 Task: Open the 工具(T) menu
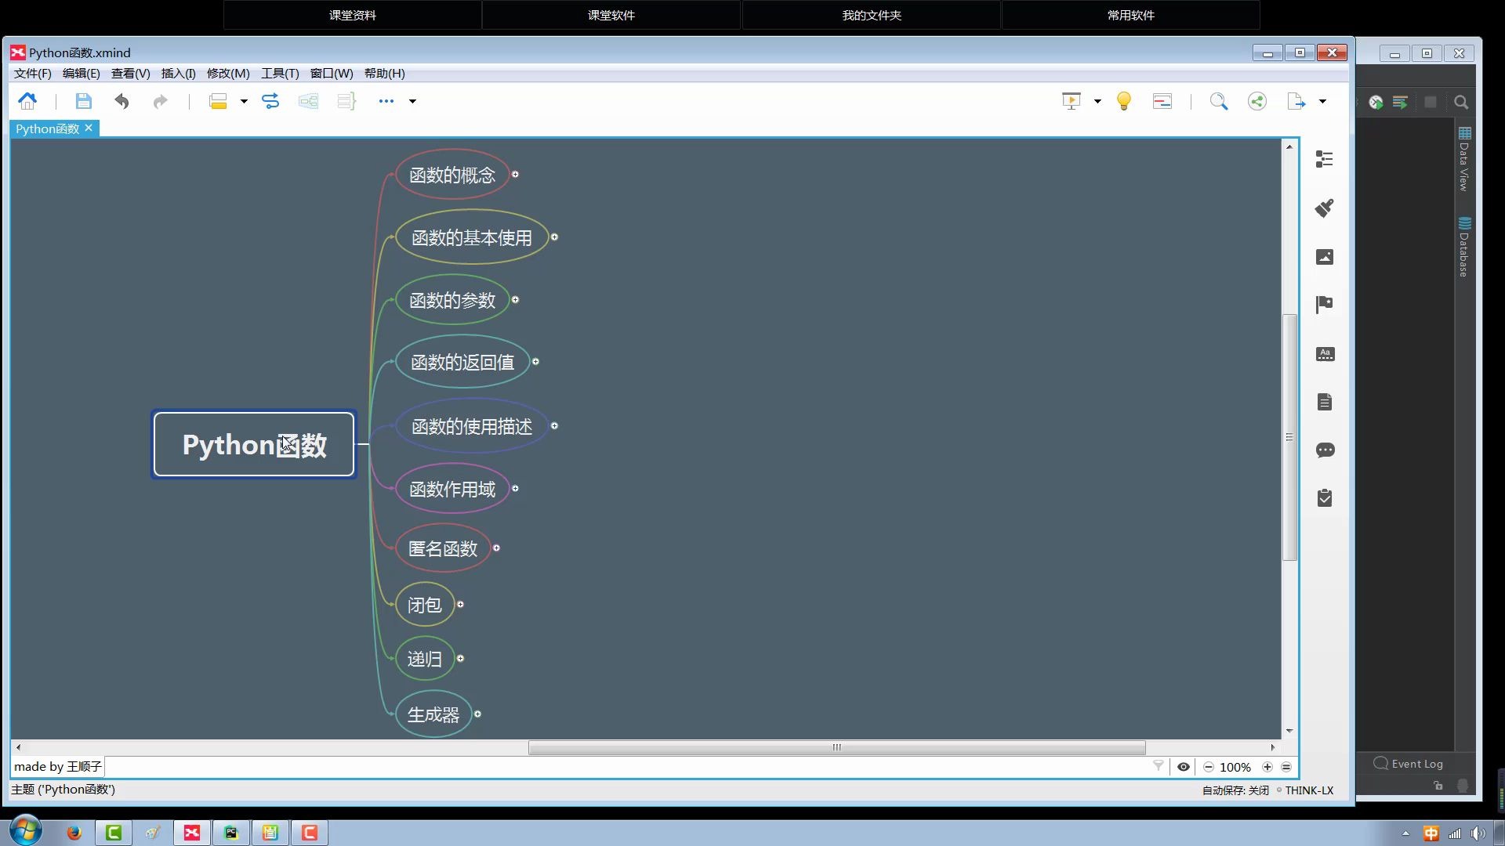click(x=280, y=73)
